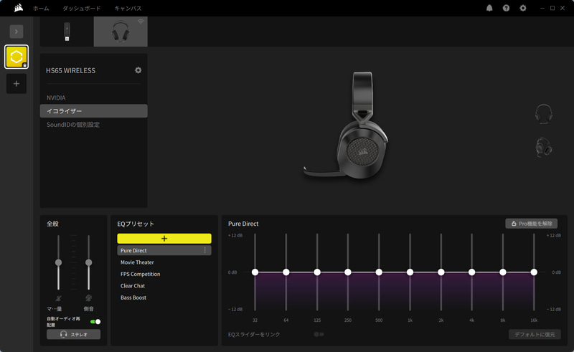The image size is (574, 352).
Task: Click the 1k EQ slider handle
Action: (410, 272)
